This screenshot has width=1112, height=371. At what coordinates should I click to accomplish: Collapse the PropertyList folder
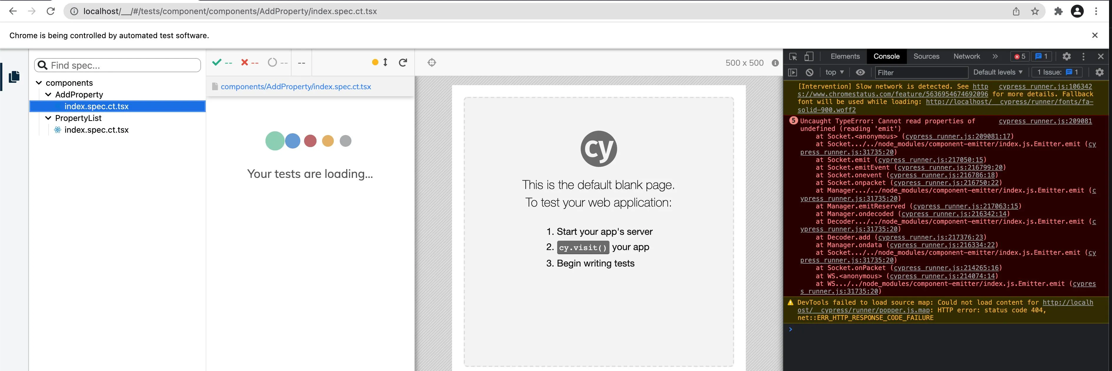click(x=48, y=118)
